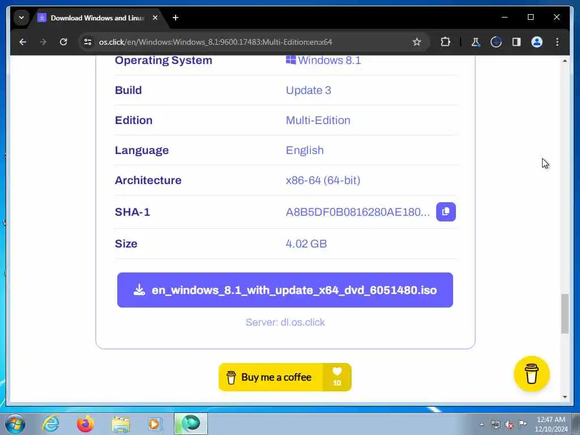Click the browser forward arrow

point(43,42)
